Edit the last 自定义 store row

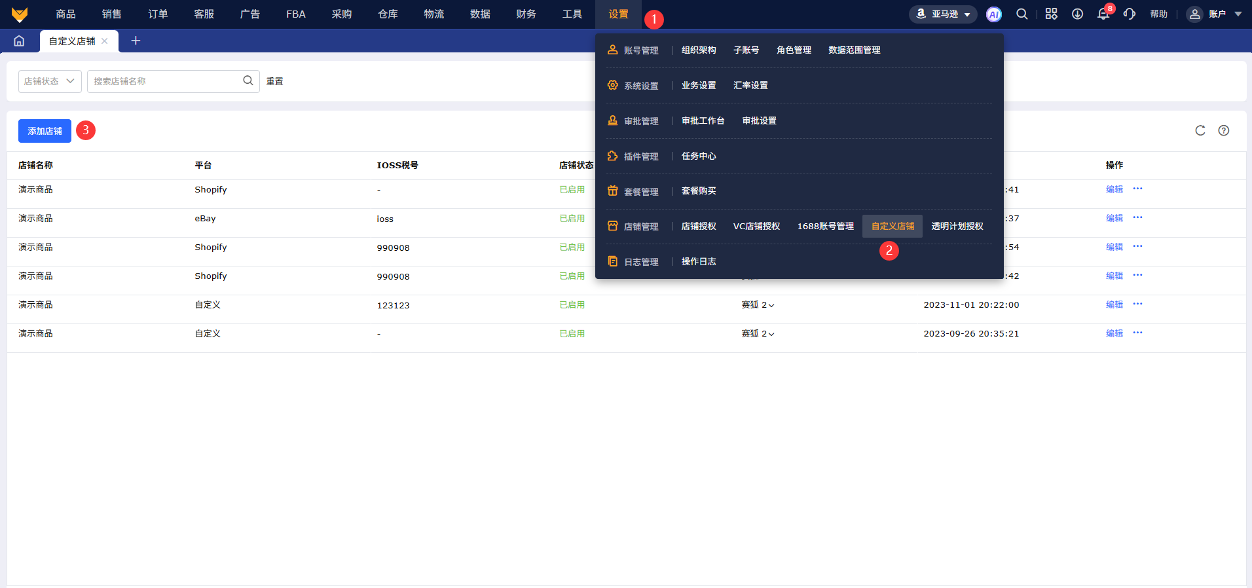[1114, 333]
